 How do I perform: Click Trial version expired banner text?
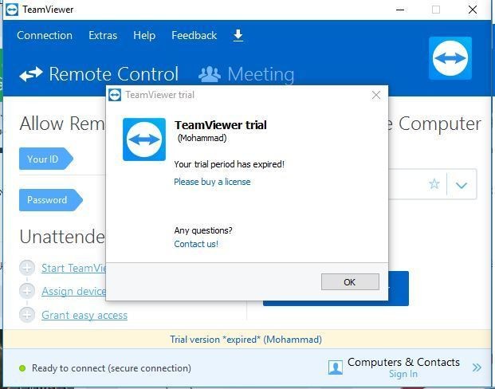pyautogui.click(x=246, y=340)
